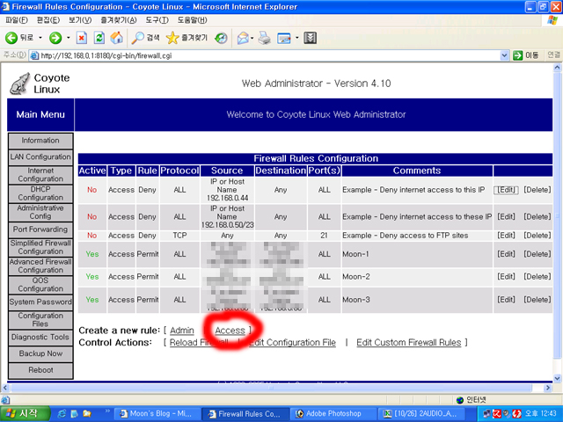Switch to the 2AUDIO taskbar window

422,414
